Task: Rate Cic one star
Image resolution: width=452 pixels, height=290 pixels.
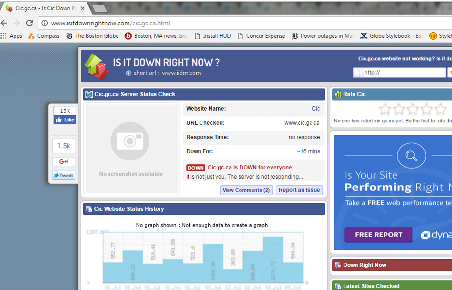Action: pos(385,109)
